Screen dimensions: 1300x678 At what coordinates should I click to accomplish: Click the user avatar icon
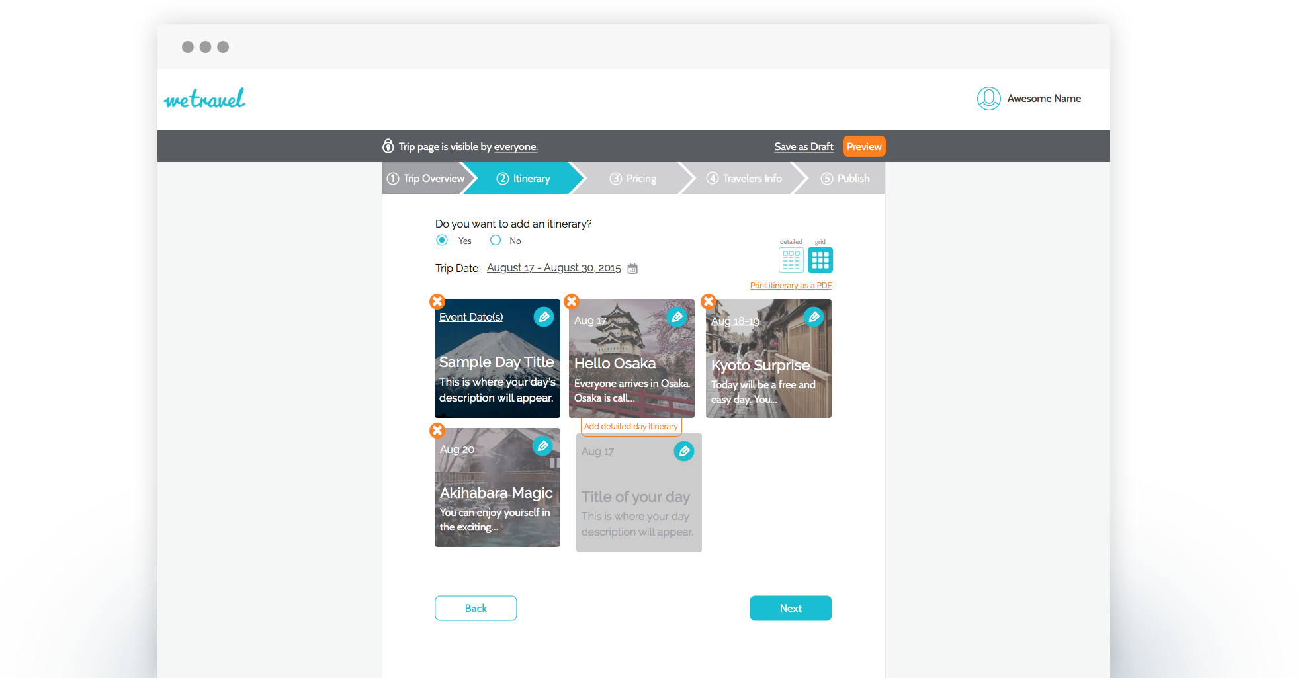(988, 99)
